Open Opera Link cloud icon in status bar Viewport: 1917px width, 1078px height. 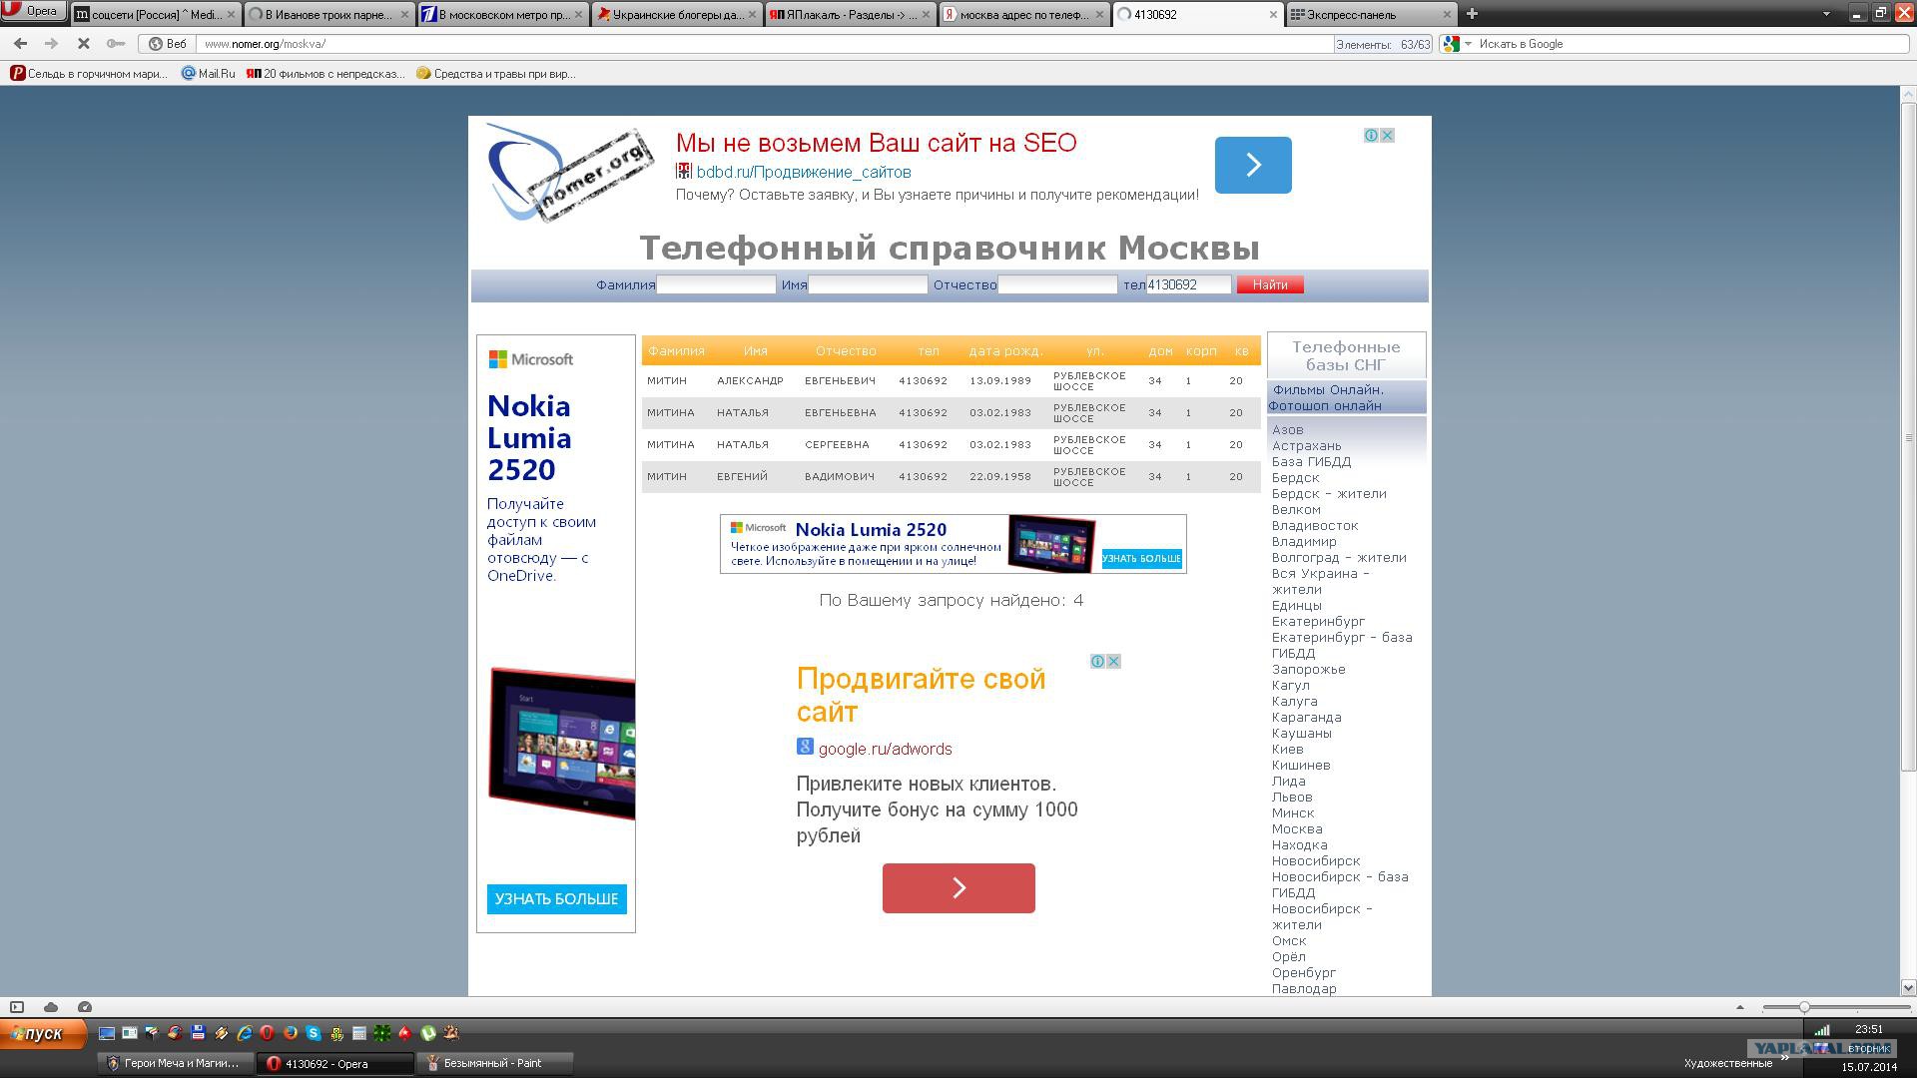coord(51,1007)
